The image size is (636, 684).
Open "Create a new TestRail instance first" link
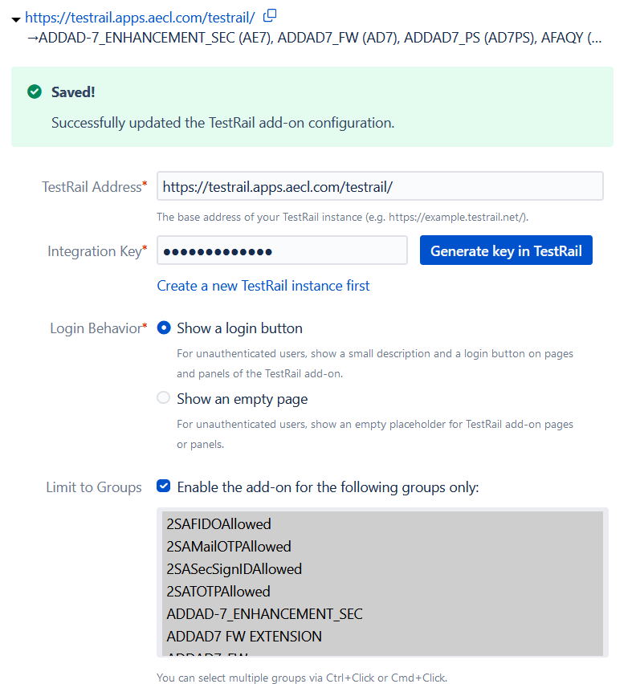[x=262, y=286]
